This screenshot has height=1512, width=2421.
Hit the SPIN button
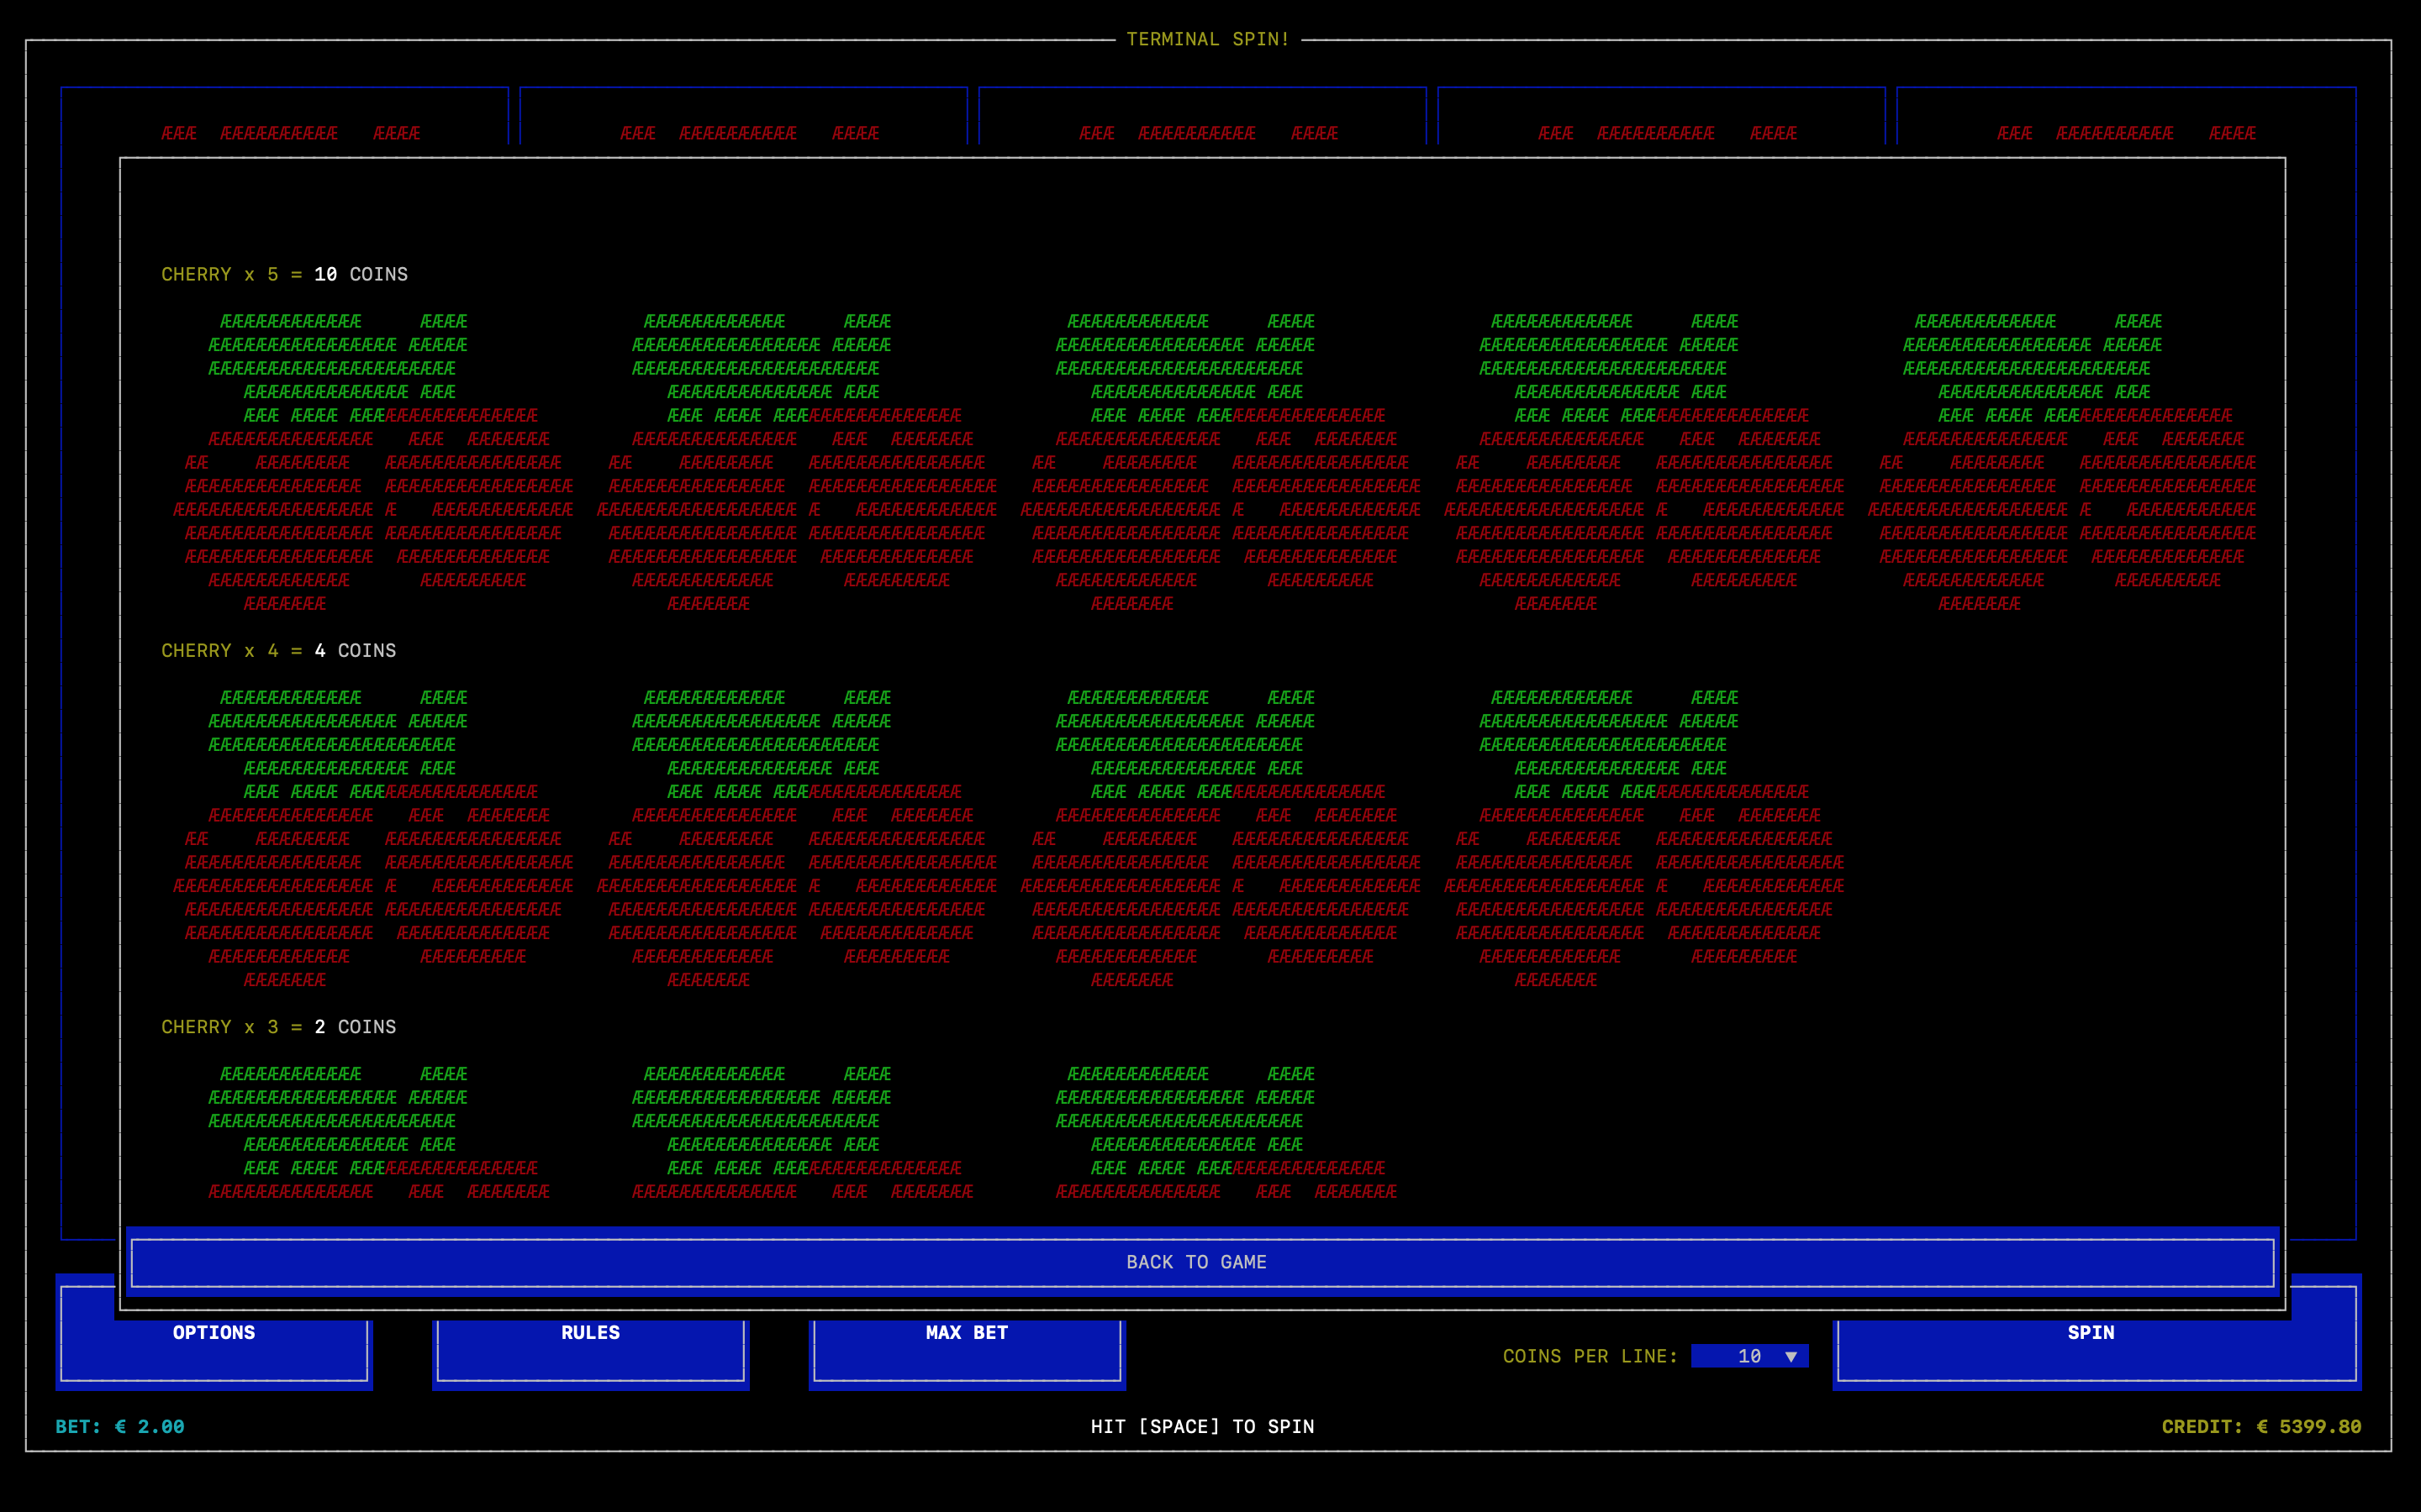(x=2097, y=1333)
